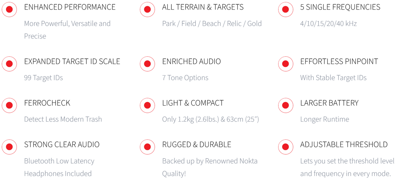
Task: Select the red circle icon by Enriched Audio
Action: (x=148, y=64)
